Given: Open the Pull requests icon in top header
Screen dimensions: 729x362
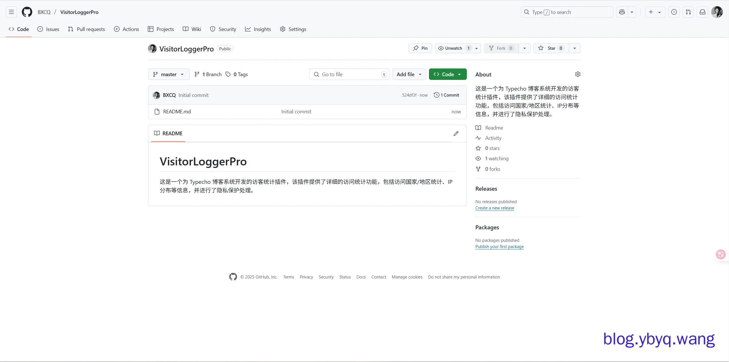Looking at the screenshot, I should click(688, 12).
